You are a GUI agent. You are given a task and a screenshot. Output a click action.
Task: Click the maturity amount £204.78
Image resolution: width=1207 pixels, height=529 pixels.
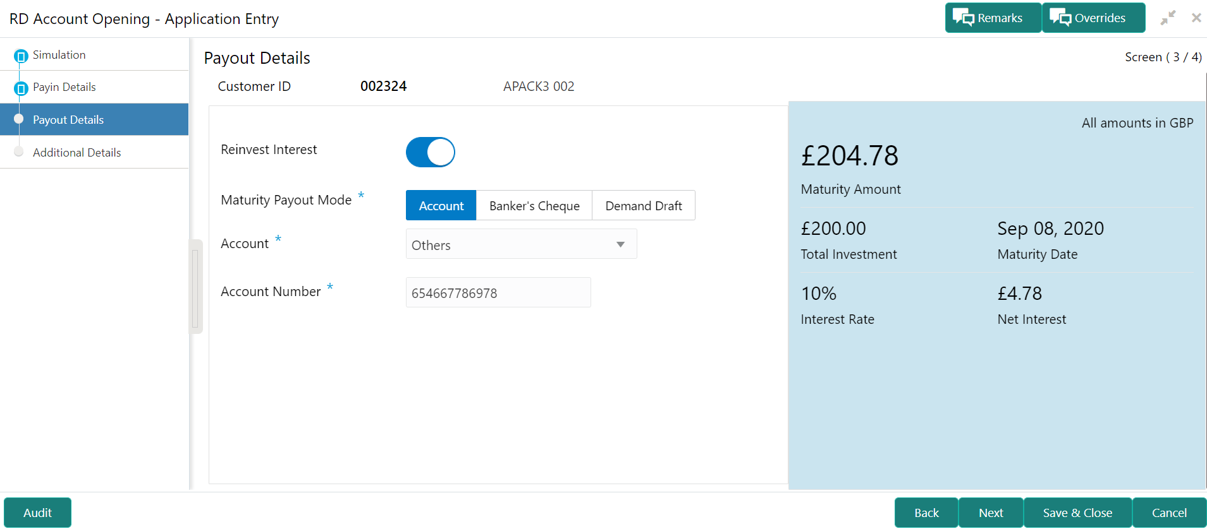849,156
